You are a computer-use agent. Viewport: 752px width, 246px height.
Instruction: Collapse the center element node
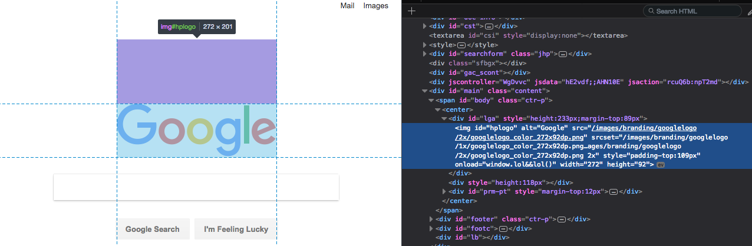coord(437,110)
